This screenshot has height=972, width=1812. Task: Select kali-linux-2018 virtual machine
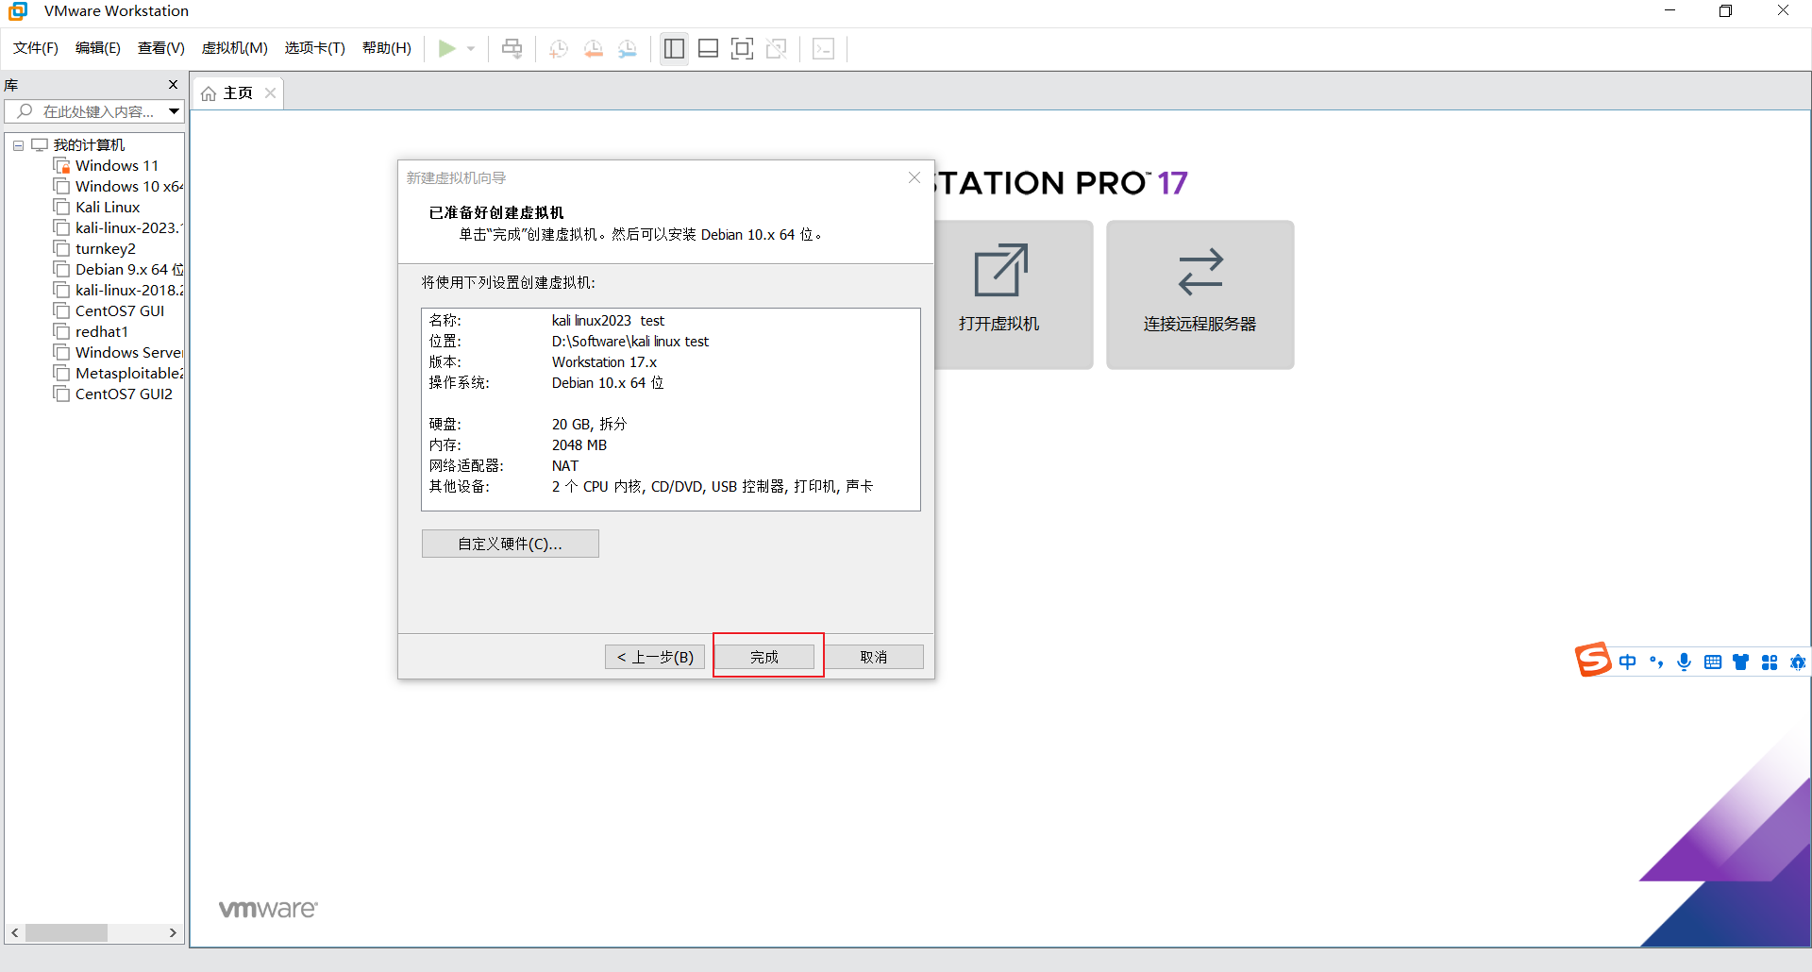129,291
